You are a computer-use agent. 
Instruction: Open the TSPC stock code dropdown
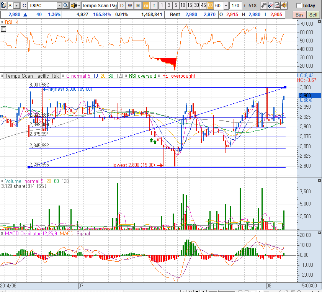[59, 6]
